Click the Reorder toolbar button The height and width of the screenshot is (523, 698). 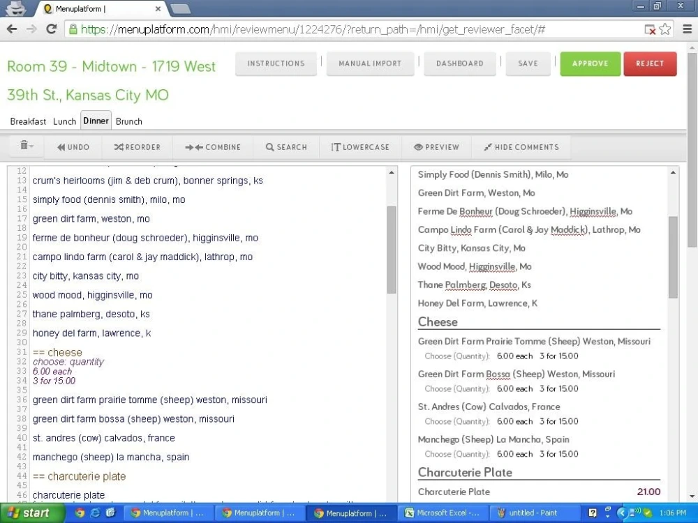click(137, 147)
